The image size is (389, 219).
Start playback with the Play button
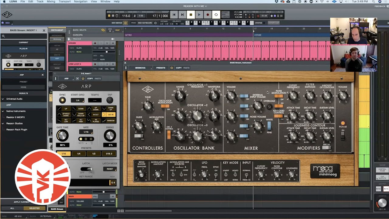pyautogui.click(x=199, y=15)
